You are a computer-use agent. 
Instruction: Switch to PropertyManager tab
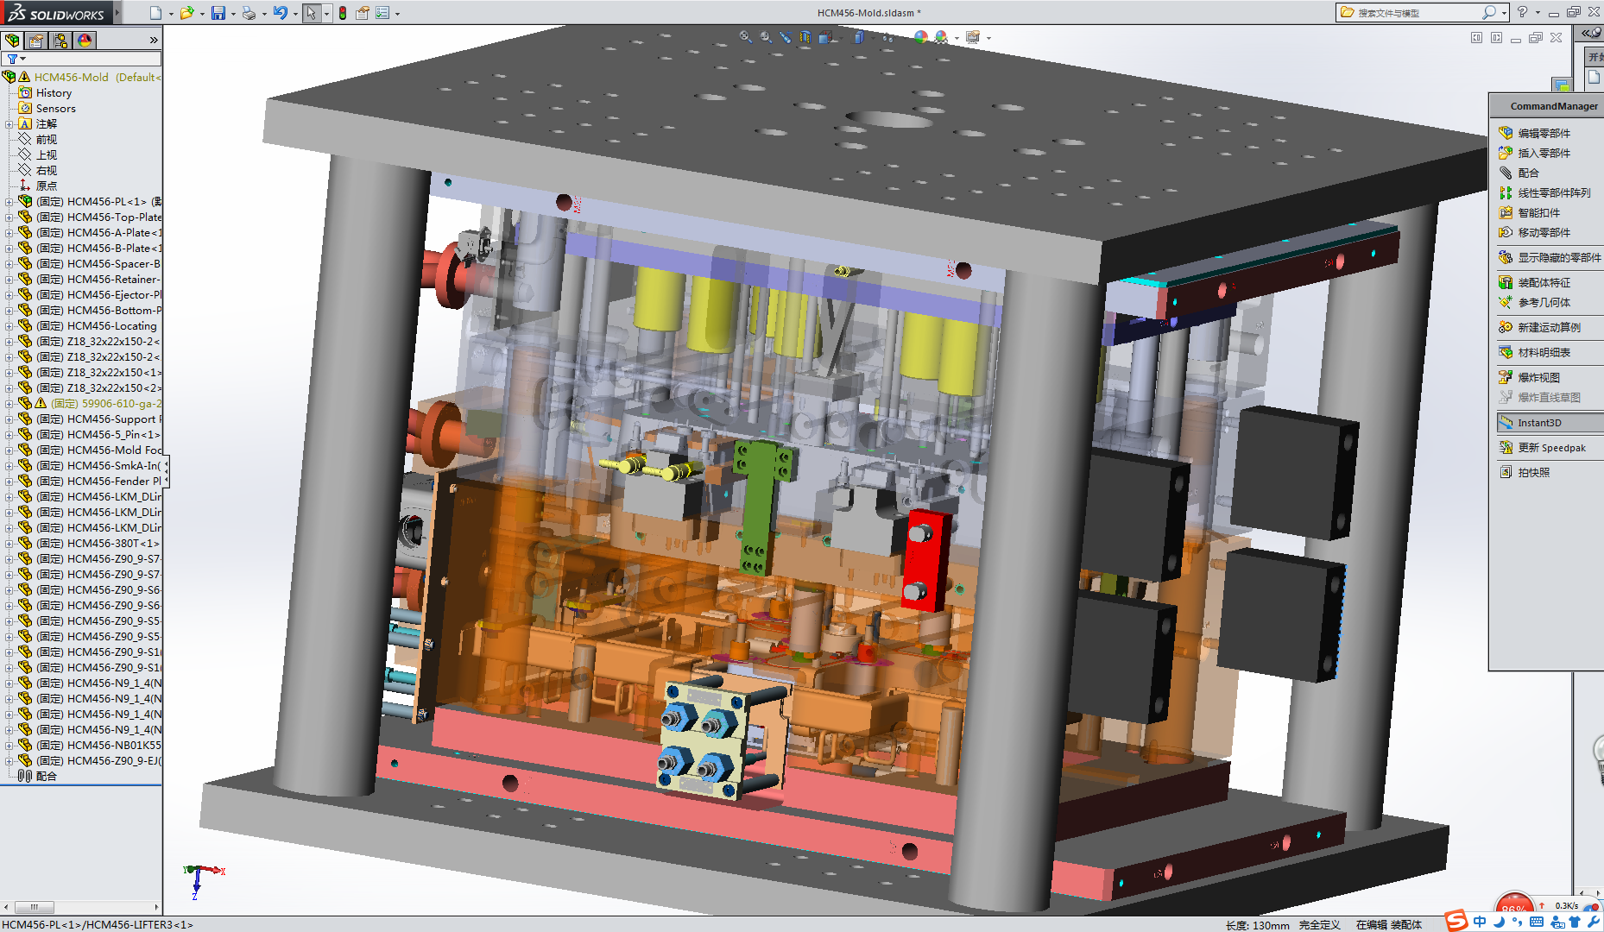tap(36, 41)
